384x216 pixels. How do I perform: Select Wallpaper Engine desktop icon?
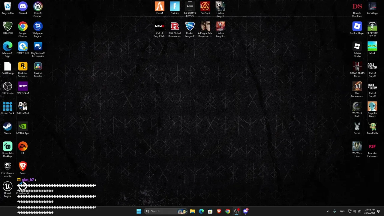click(38, 30)
